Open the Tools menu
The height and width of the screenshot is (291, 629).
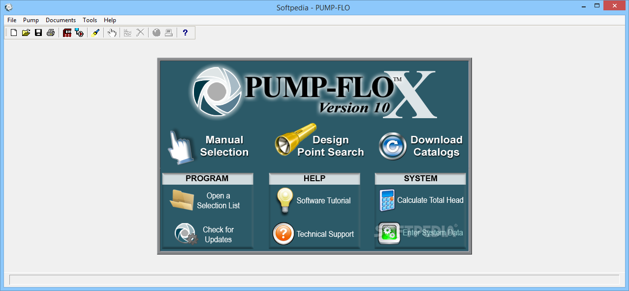pyautogui.click(x=90, y=20)
